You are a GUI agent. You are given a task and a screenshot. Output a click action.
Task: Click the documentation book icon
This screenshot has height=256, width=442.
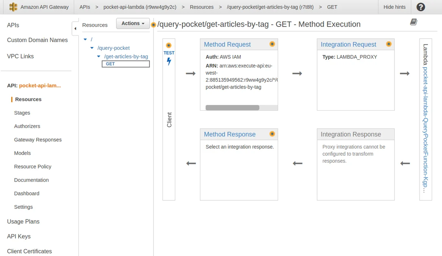[414, 23]
